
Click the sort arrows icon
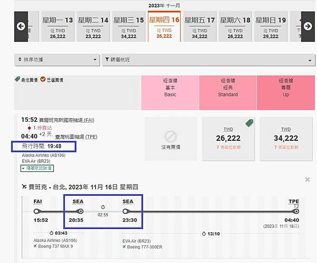point(20,59)
